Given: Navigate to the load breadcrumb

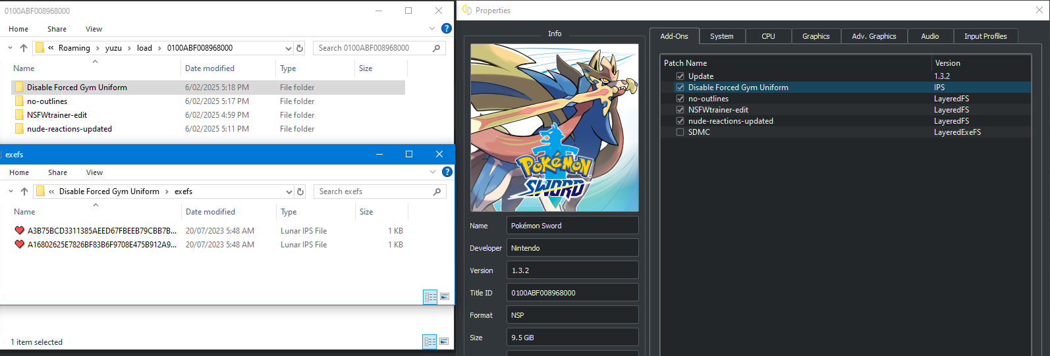Looking at the screenshot, I should point(144,48).
